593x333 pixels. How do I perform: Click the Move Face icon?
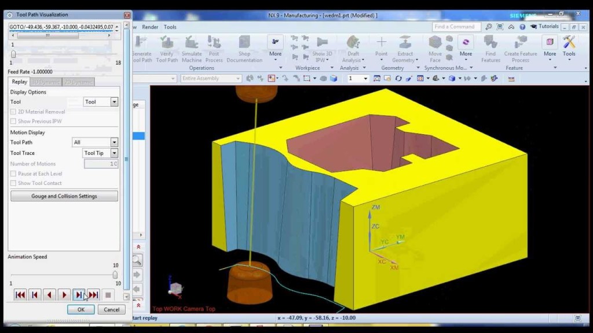pyautogui.click(x=435, y=42)
